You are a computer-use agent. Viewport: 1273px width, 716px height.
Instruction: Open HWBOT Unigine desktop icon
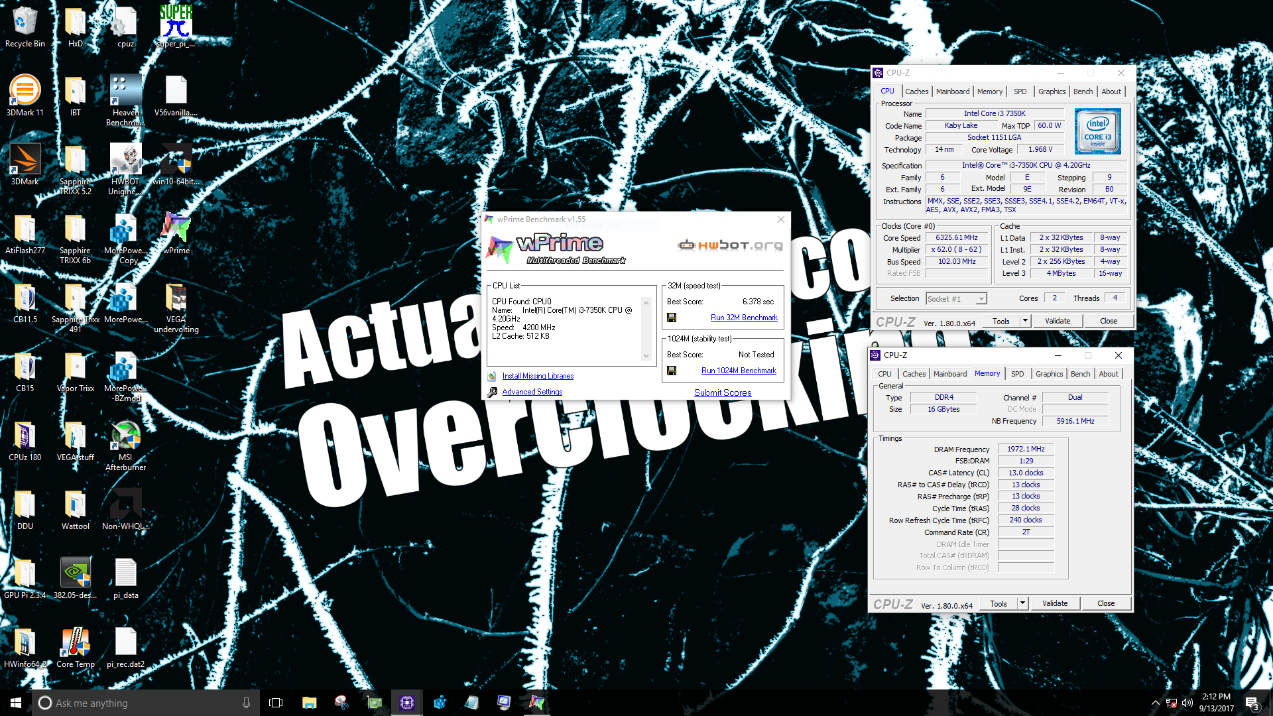[x=125, y=169]
